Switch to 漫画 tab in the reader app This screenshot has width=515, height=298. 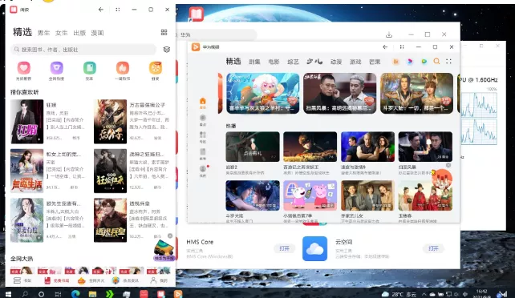[97, 33]
